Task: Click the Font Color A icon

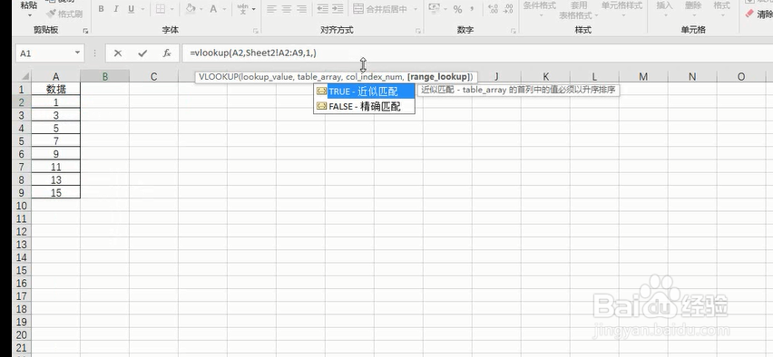Action: tap(213, 9)
